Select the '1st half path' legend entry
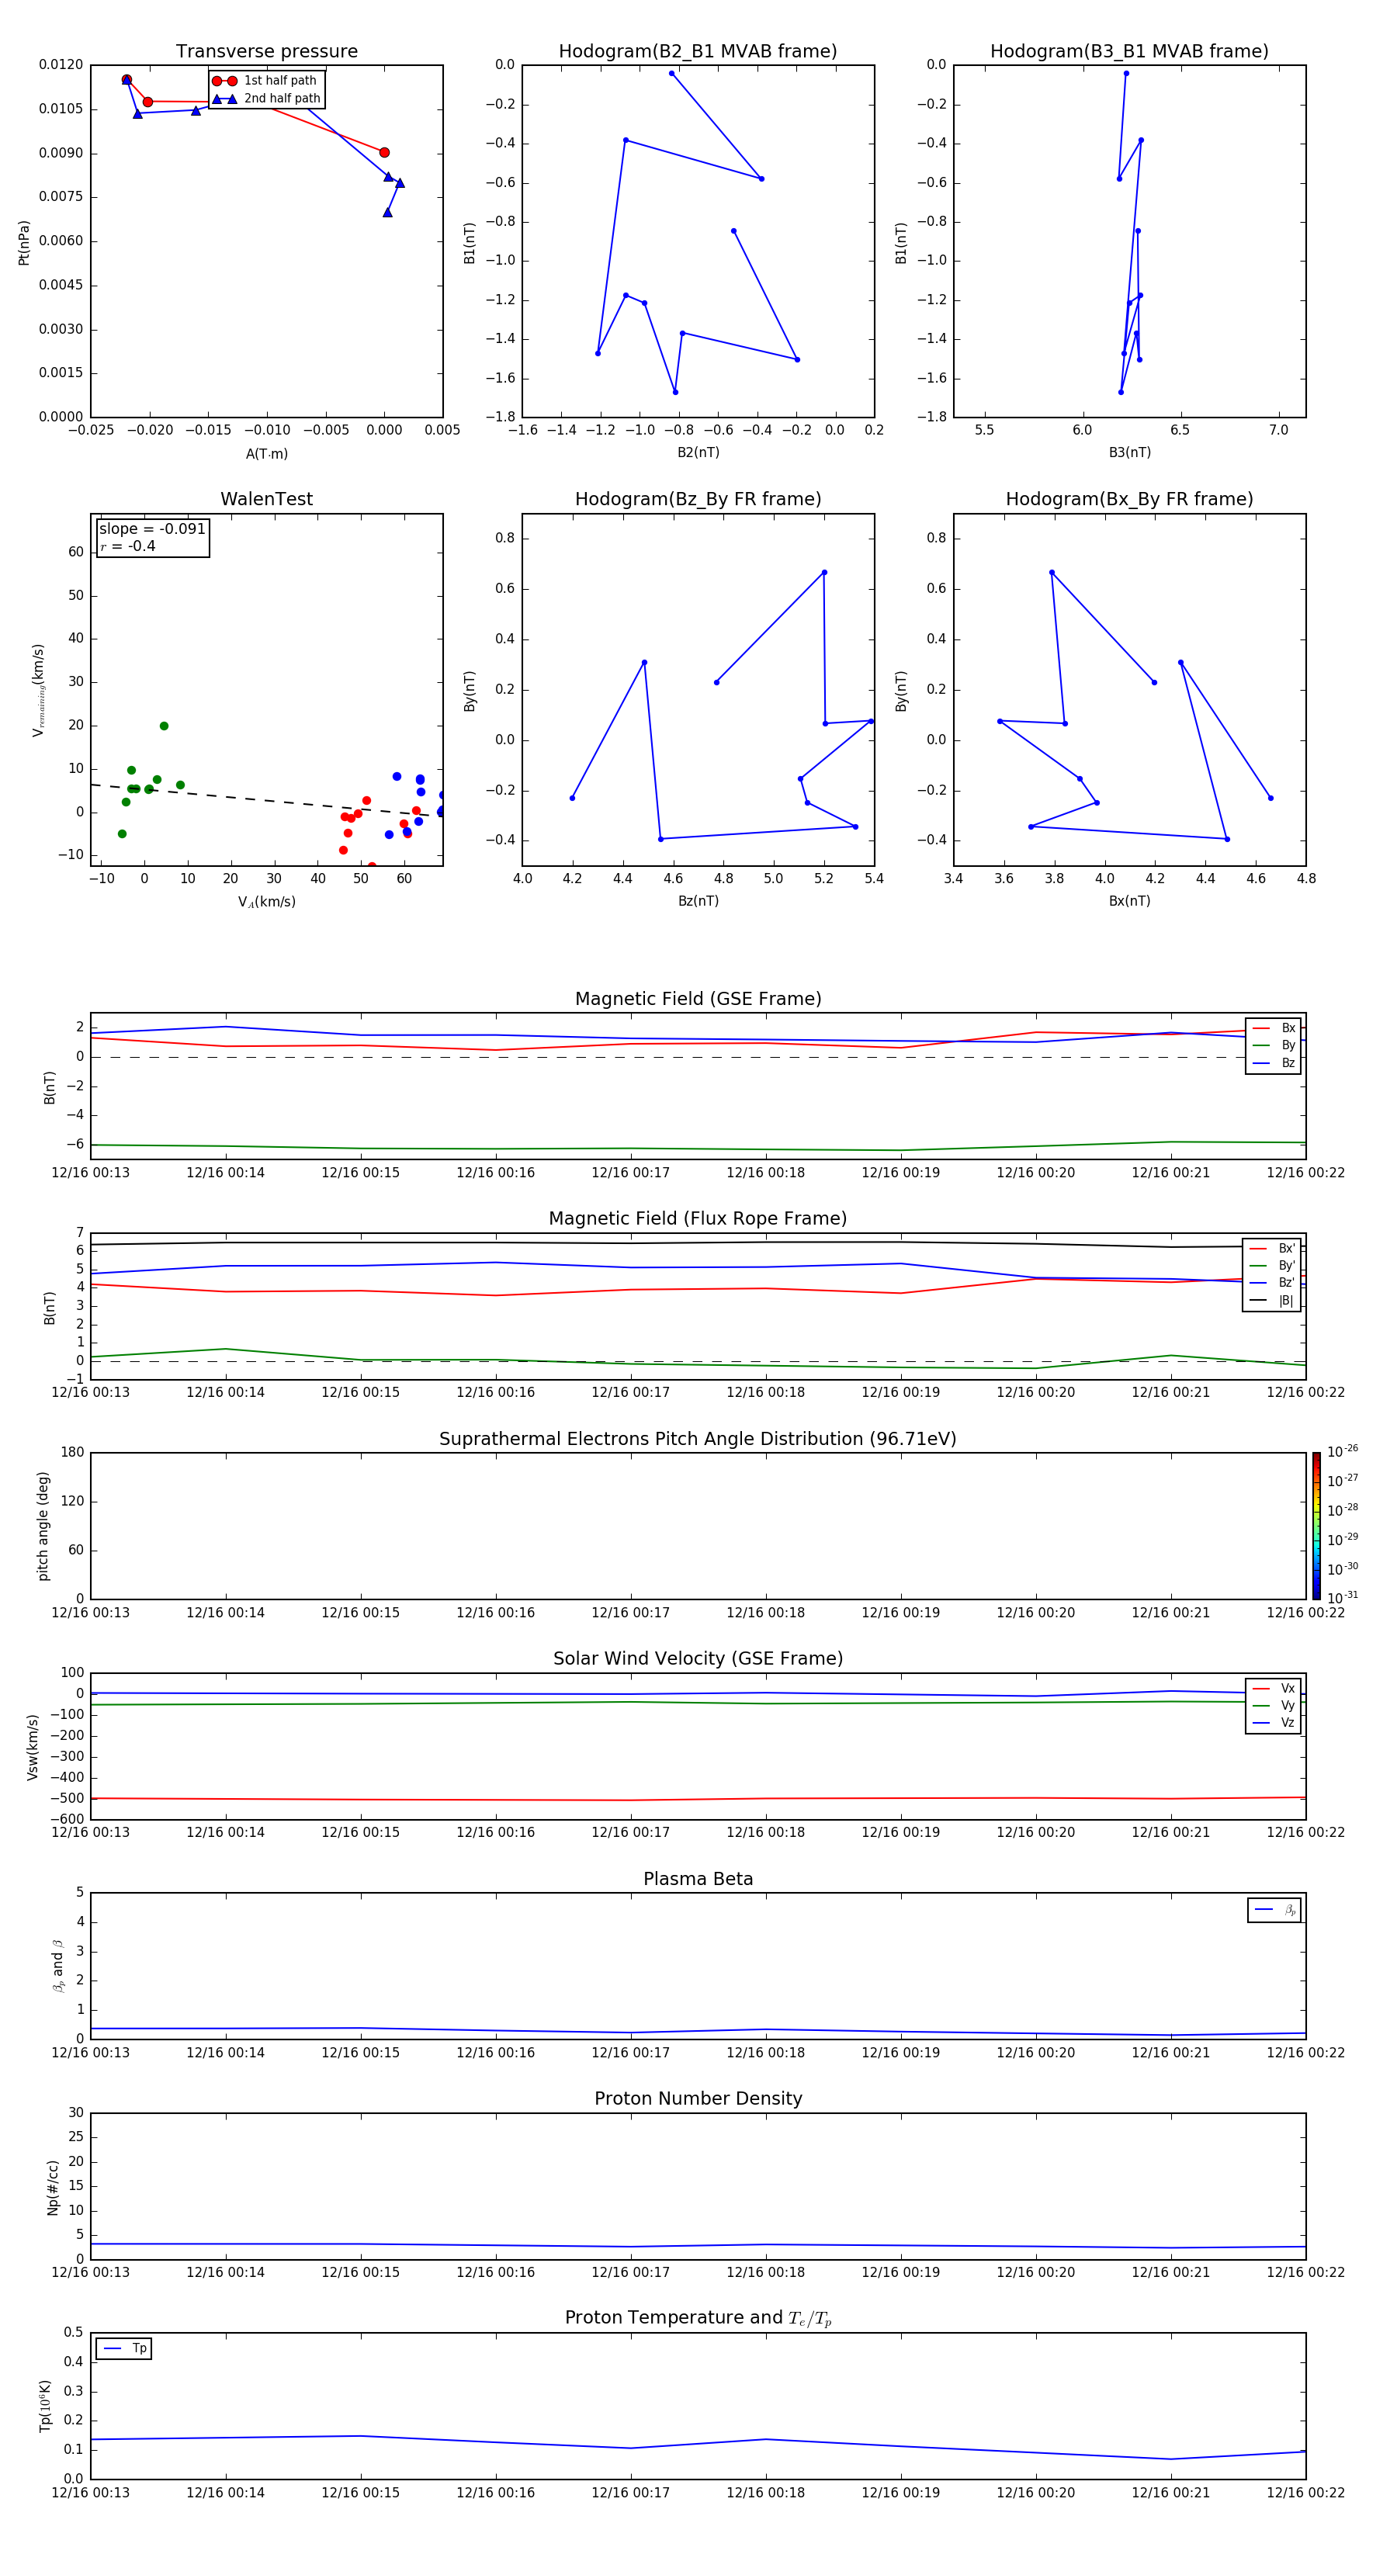The height and width of the screenshot is (2561, 1397). point(265,81)
